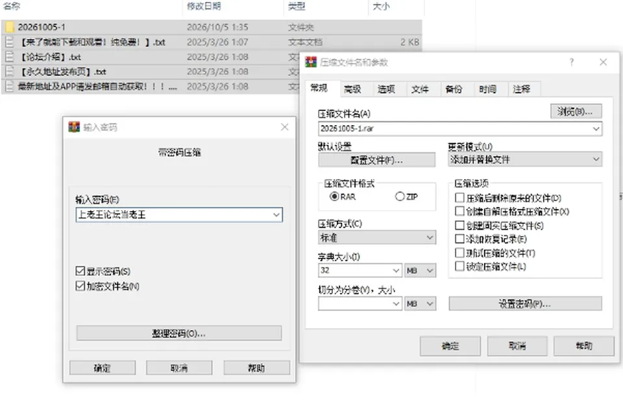Click 整理密码(O)... in password dialog
This screenshot has height=406, width=623.
pos(179,333)
